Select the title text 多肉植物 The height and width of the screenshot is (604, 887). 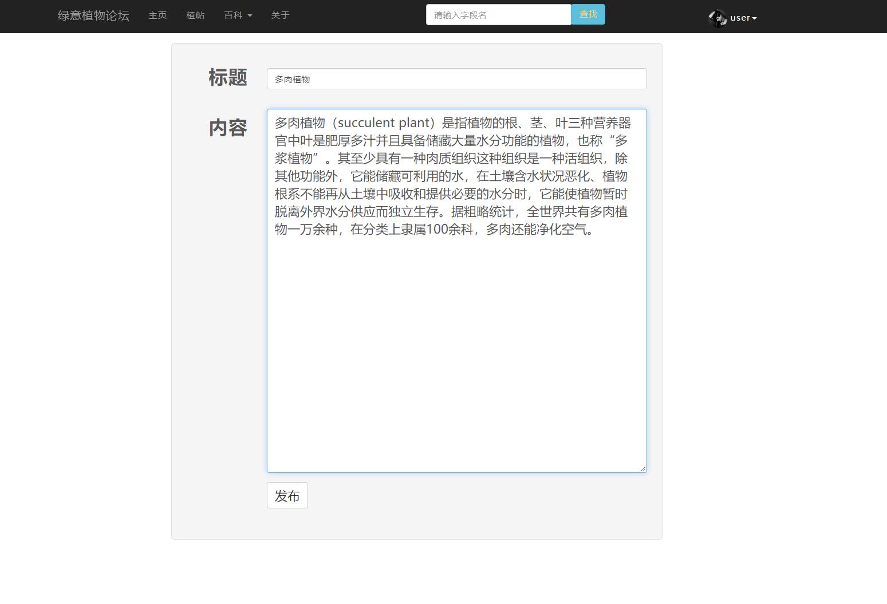coord(291,79)
